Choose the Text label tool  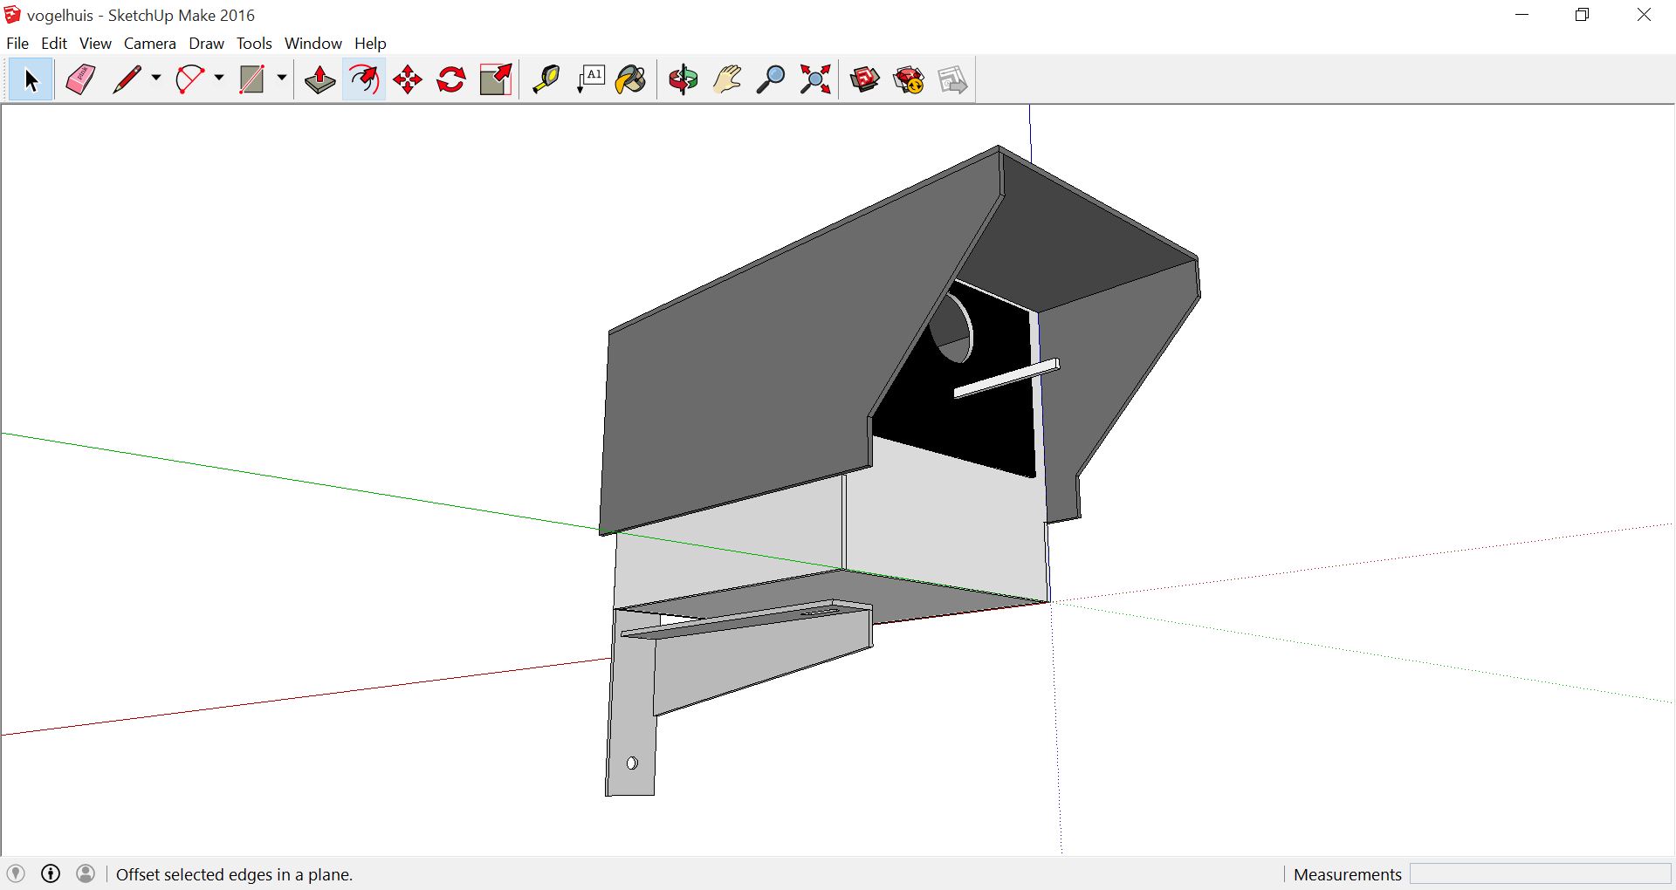click(x=591, y=80)
